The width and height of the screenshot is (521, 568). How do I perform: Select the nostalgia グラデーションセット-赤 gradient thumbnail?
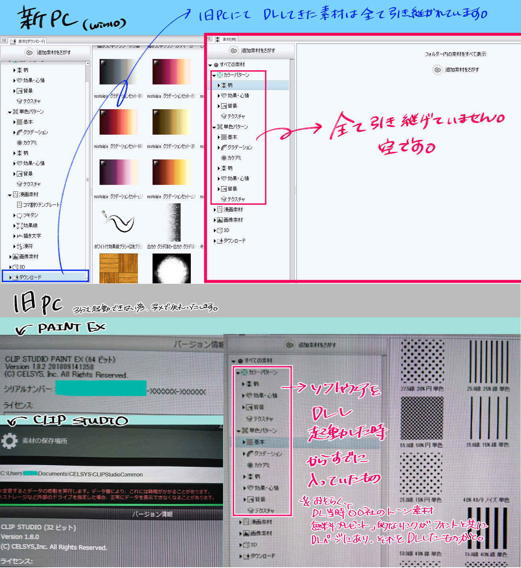pyautogui.click(x=171, y=72)
